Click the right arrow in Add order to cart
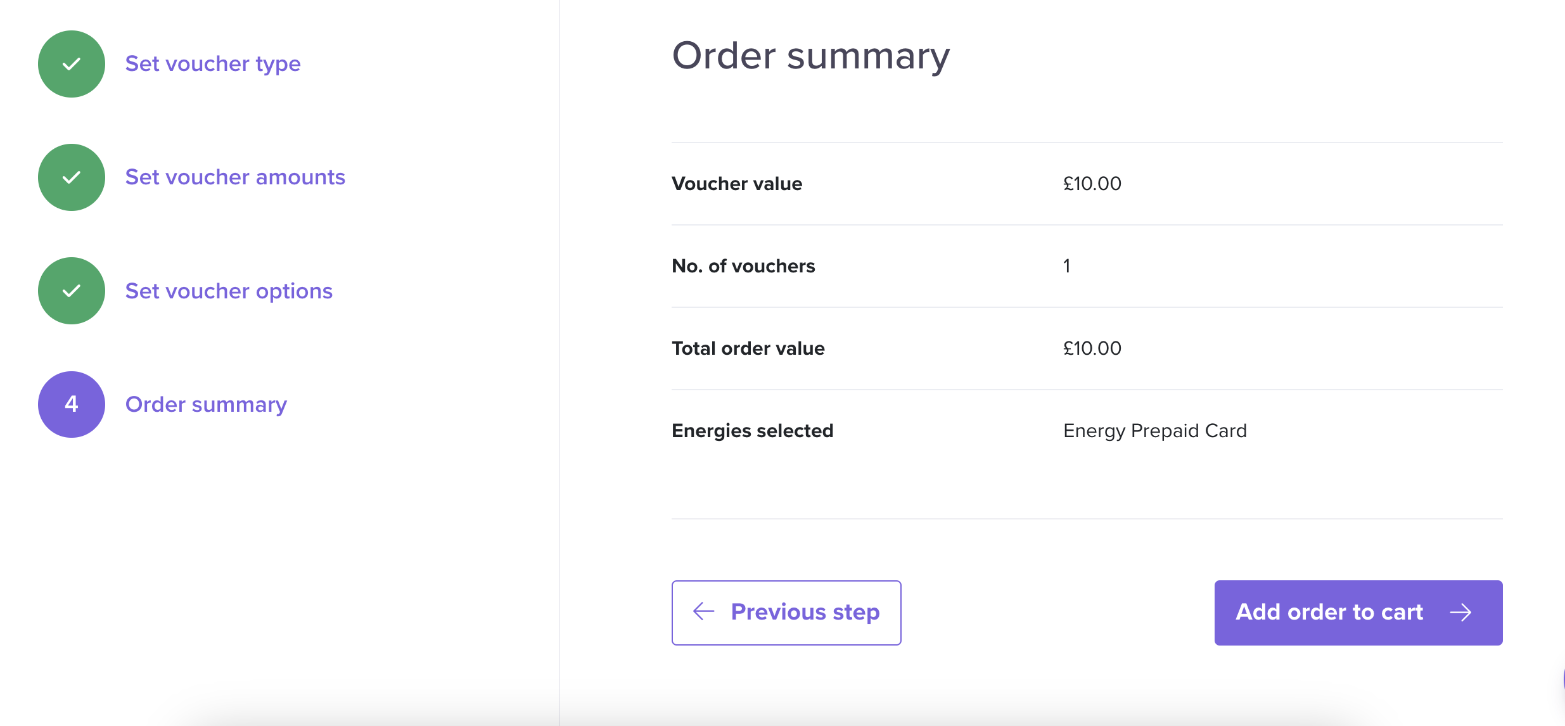Viewport: 1565px width, 726px height. point(1461,612)
